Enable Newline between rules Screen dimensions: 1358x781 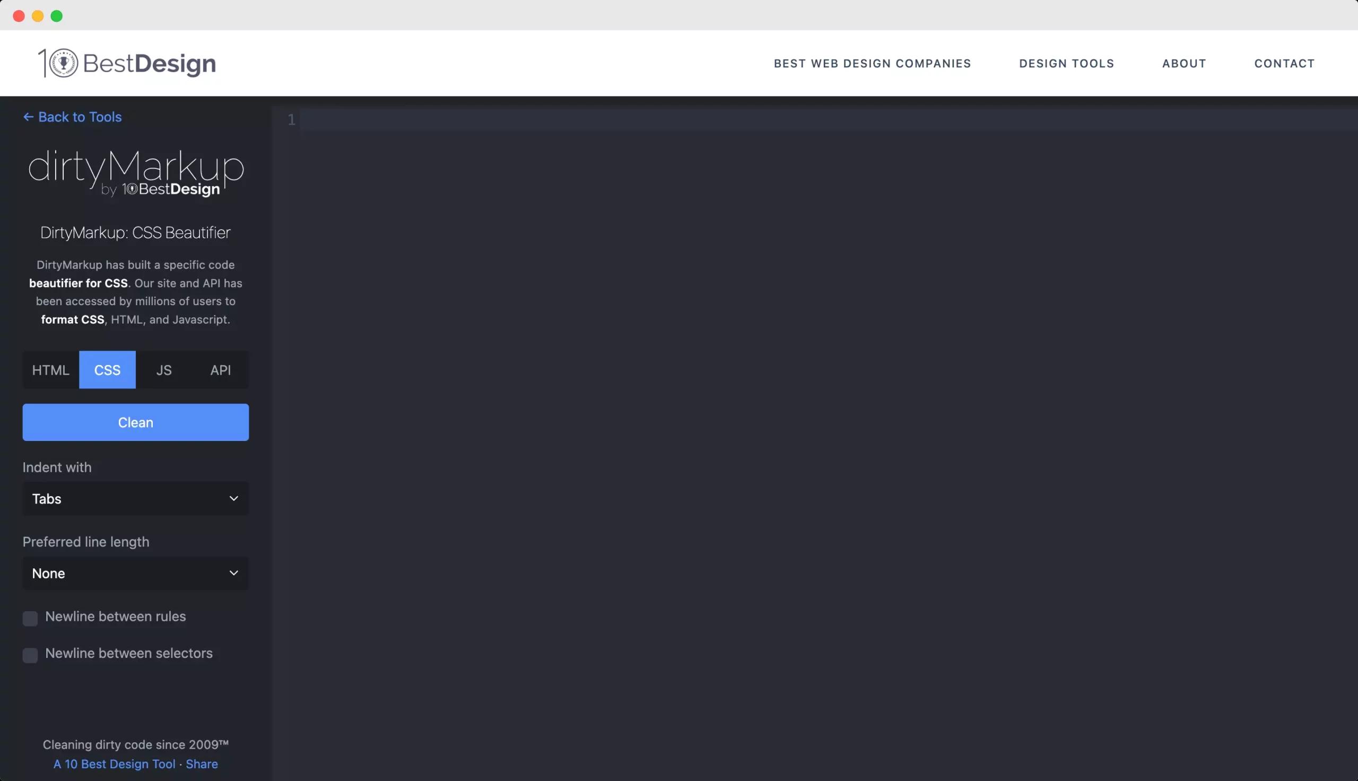point(30,618)
